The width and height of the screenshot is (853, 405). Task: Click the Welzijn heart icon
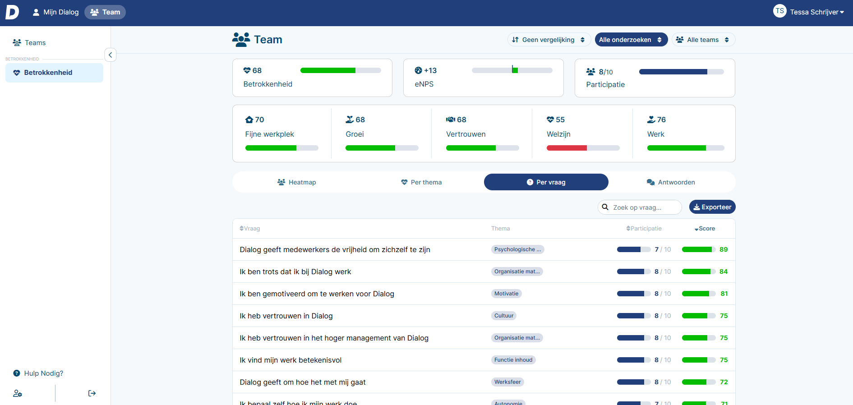point(550,120)
